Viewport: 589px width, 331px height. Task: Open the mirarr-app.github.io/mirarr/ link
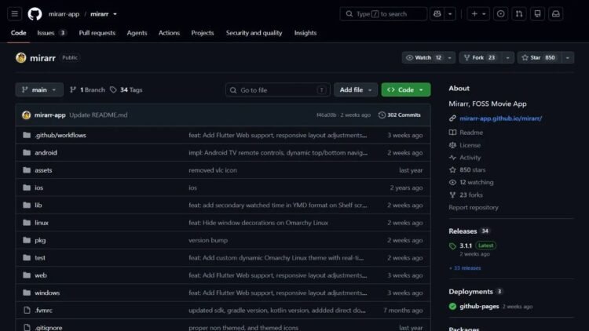(500, 118)
